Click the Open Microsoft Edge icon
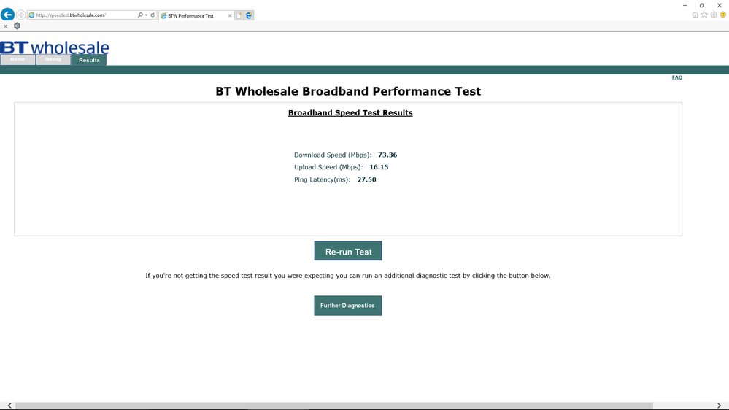The height and width of the screenshot is (410, 729). coord(249,15)
